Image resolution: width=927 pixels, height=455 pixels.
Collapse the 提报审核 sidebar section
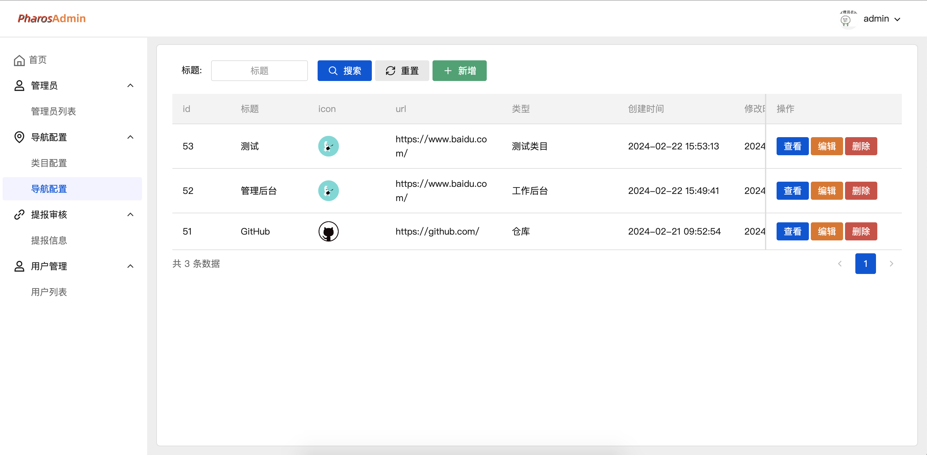(x=130, y=214)
